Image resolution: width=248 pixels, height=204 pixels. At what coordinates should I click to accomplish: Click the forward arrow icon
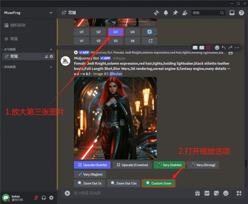coord(230,47)
